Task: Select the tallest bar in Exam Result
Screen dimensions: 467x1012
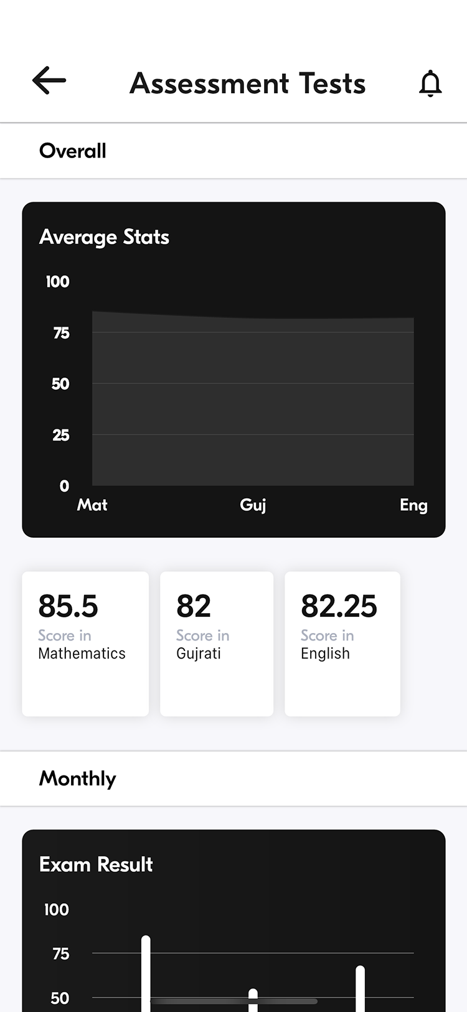Action: (146, 971)
